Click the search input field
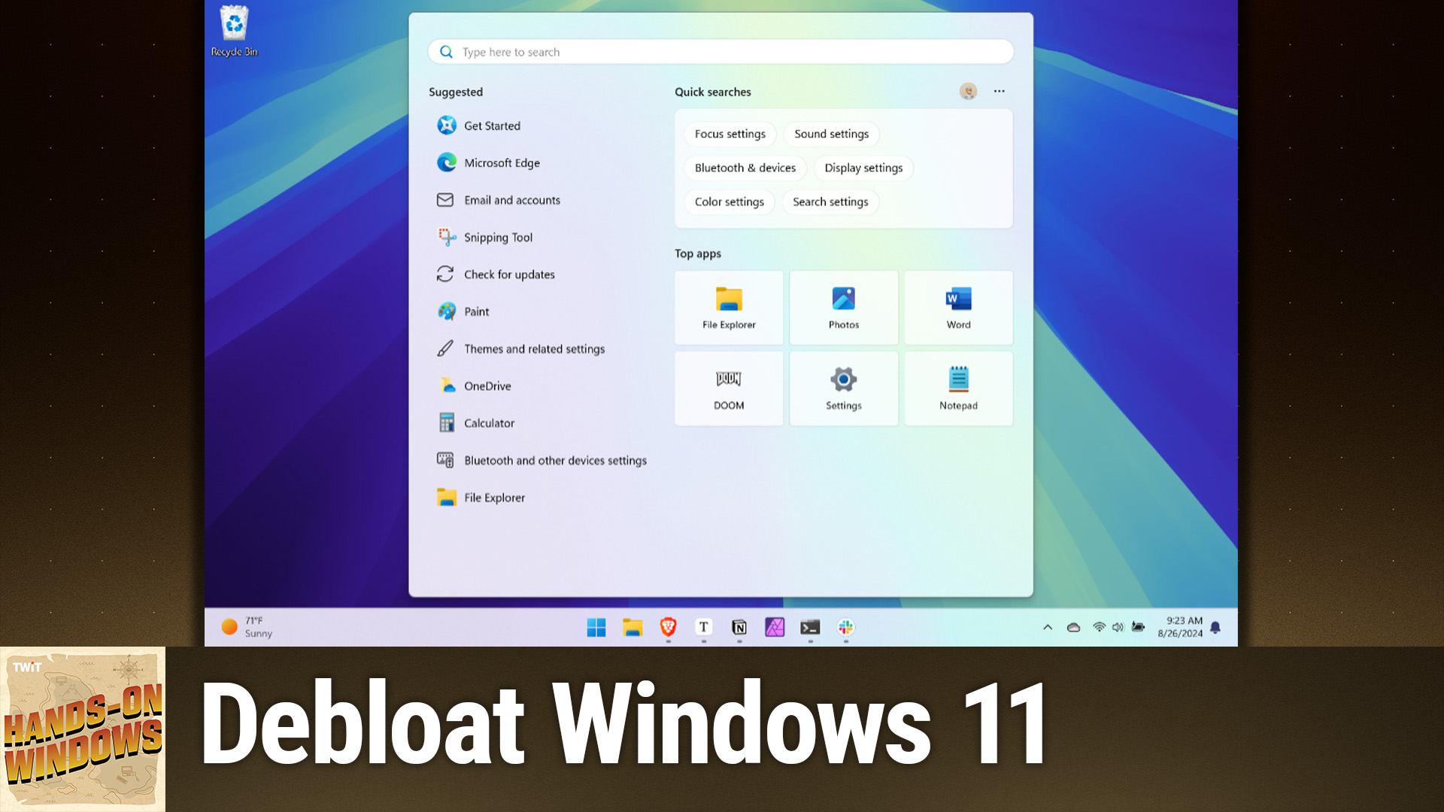1444x812 pixels. point(720,51)
